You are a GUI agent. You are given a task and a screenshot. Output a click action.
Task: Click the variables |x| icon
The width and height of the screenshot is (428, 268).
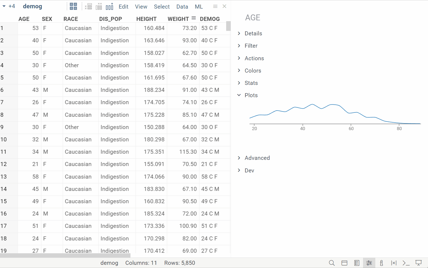click(x=394, y=263)
